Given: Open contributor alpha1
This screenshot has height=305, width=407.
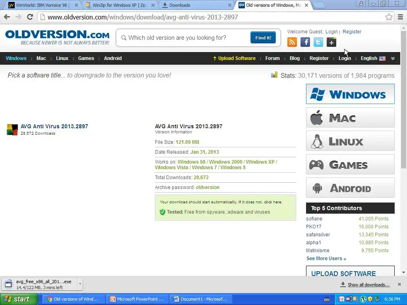Looking at the screenshot, I should (314, 243).
